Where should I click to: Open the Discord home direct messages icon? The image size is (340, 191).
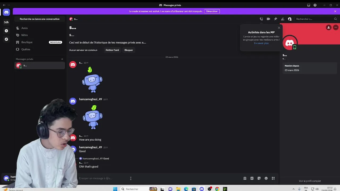coord(6,12)
